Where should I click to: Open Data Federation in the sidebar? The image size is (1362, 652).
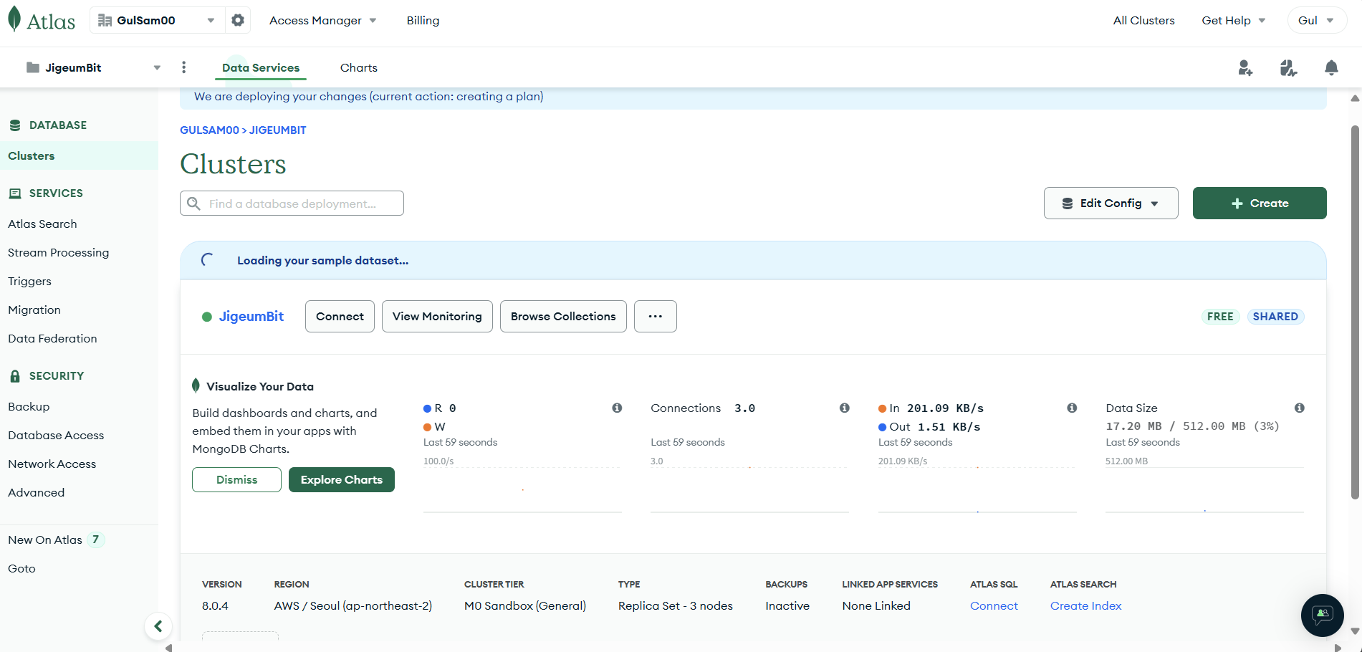(x=52, y=338)
